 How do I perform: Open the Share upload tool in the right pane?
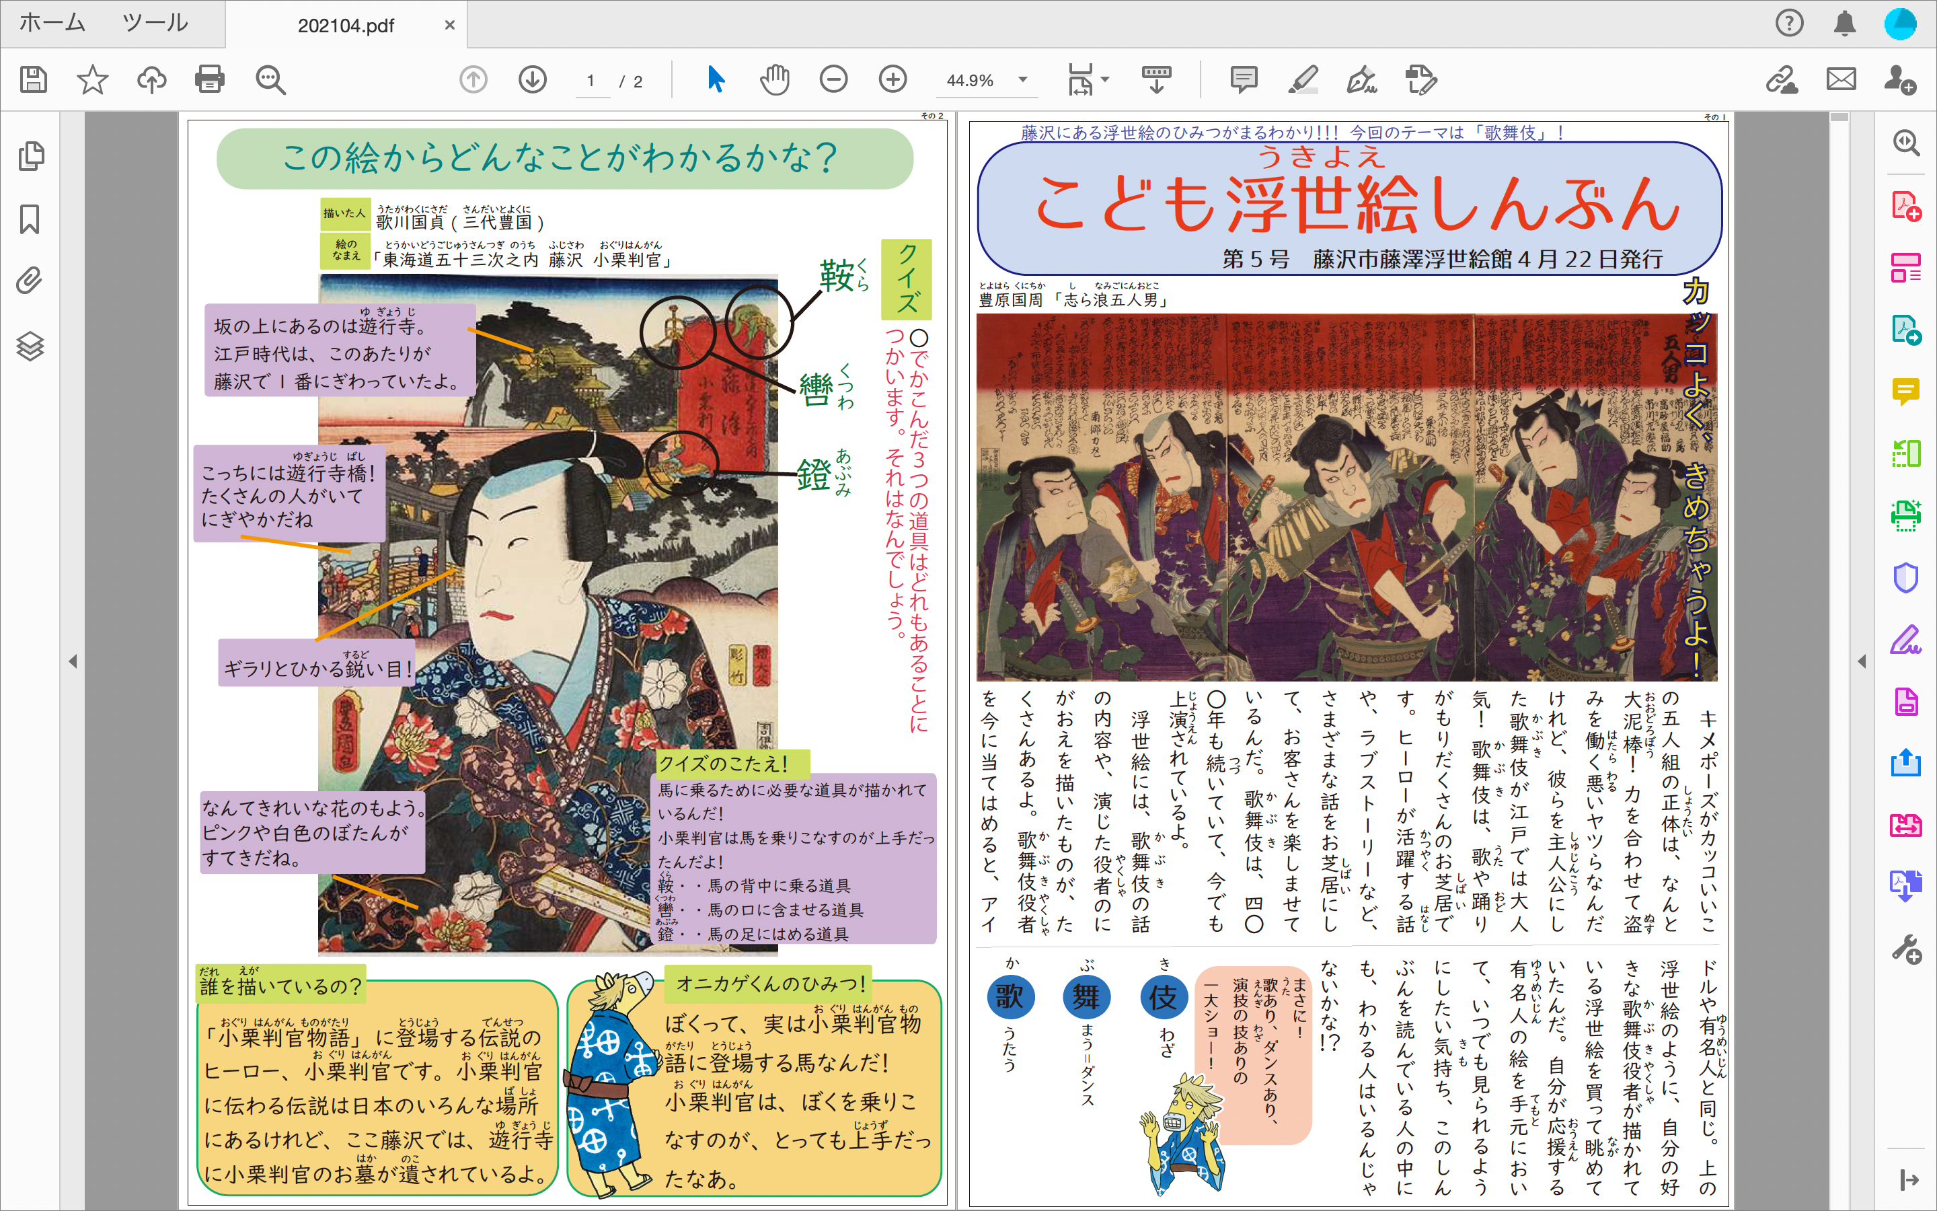click(x=1906, y=764)
